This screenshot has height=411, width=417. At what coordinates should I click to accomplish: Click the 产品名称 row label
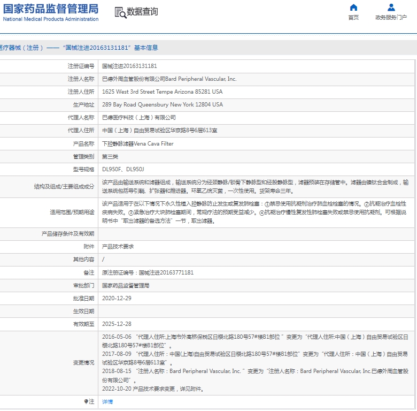(83, 144)
